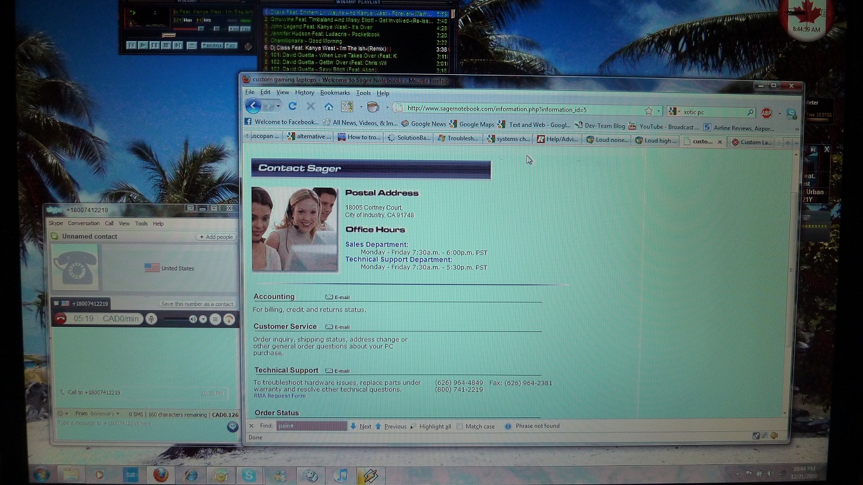Adjust the Winamp volume slider
This screenshot has height=485, width=863.
pos(188,28)
